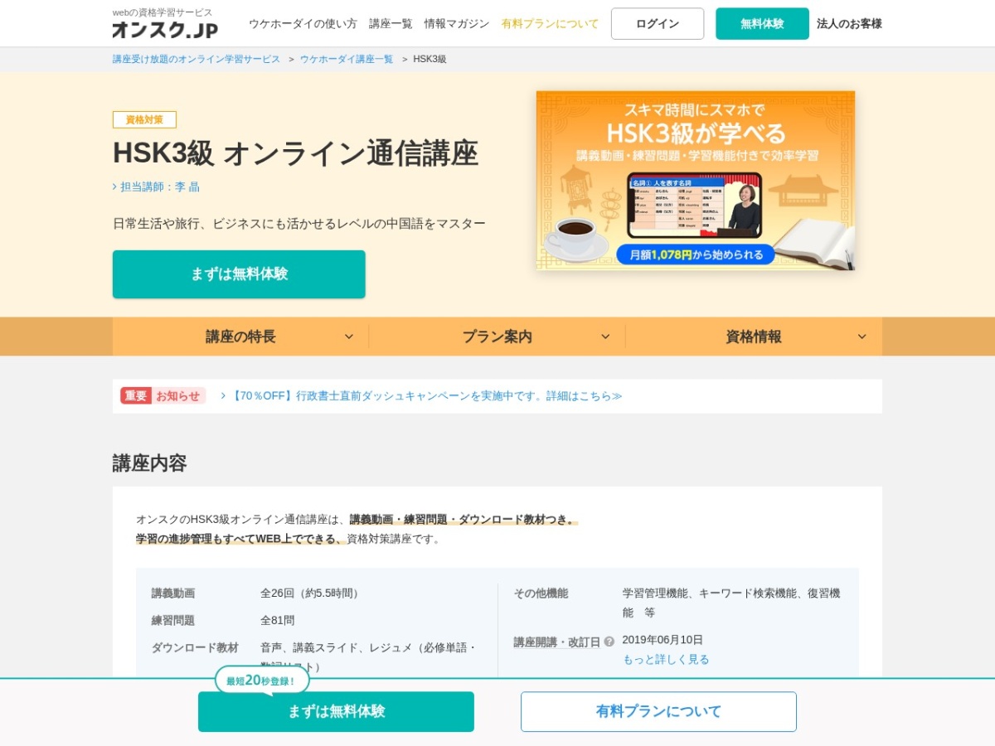Viewport: 995px width, 746px height.
Task: Open the HSK3級 promotional banner image
Action: [696, 181]
